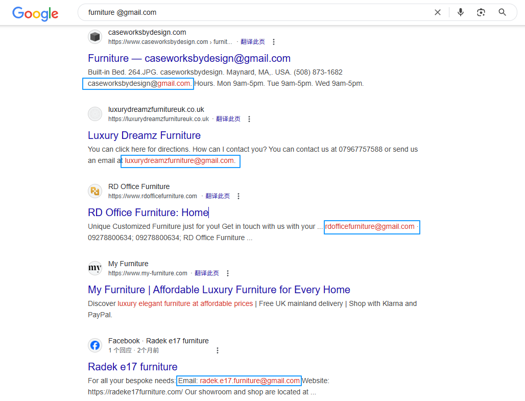This screenshot has width=525, height=401.
Task: Clear the search box with the X icon
Action: point(438,12)
